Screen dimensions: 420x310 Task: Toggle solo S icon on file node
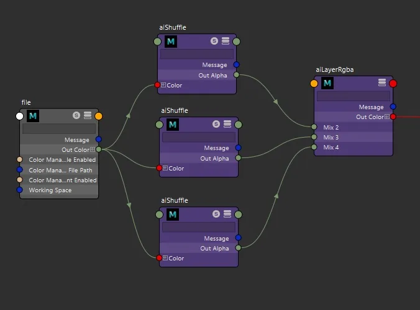click(x=76, y=115)
